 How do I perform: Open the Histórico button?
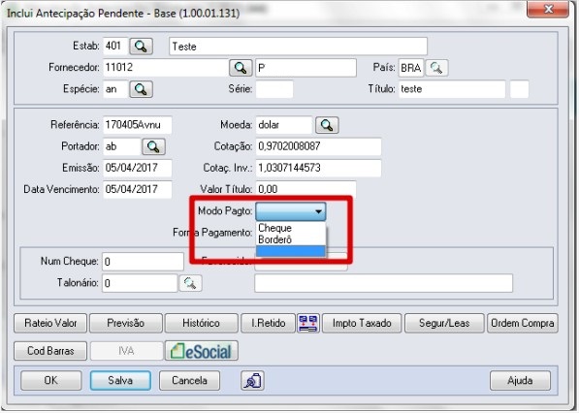click(202, 323)
